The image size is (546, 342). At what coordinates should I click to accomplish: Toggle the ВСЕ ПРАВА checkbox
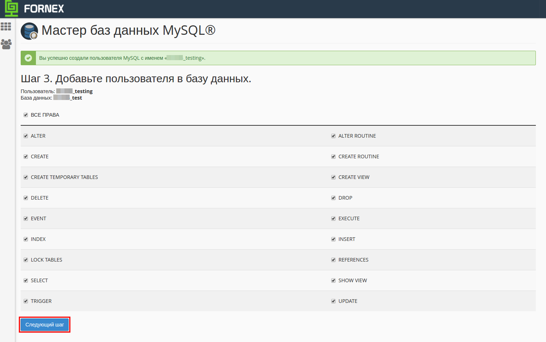26,115
